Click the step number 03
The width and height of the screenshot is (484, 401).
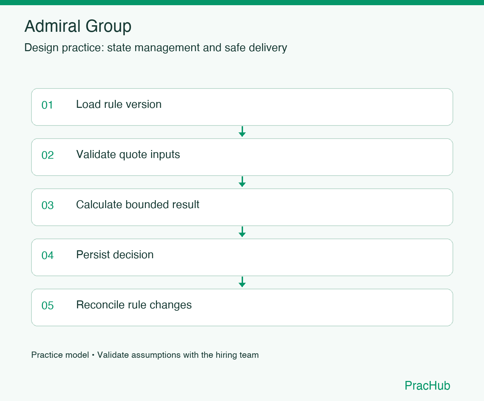click(47, 205)
